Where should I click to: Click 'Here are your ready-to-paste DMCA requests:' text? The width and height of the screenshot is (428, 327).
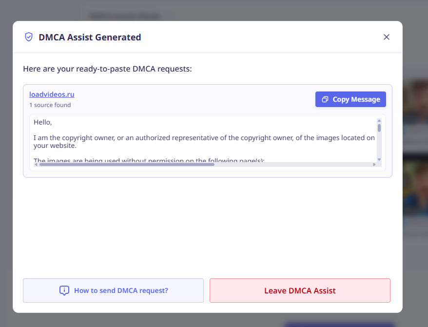[x=107, y=69]
